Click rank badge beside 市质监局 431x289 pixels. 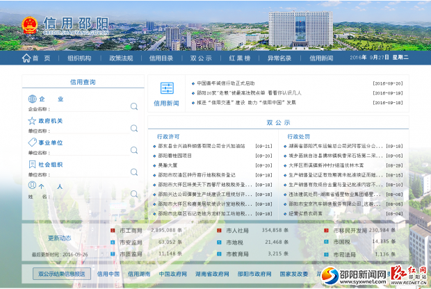[x=113, y=254]
